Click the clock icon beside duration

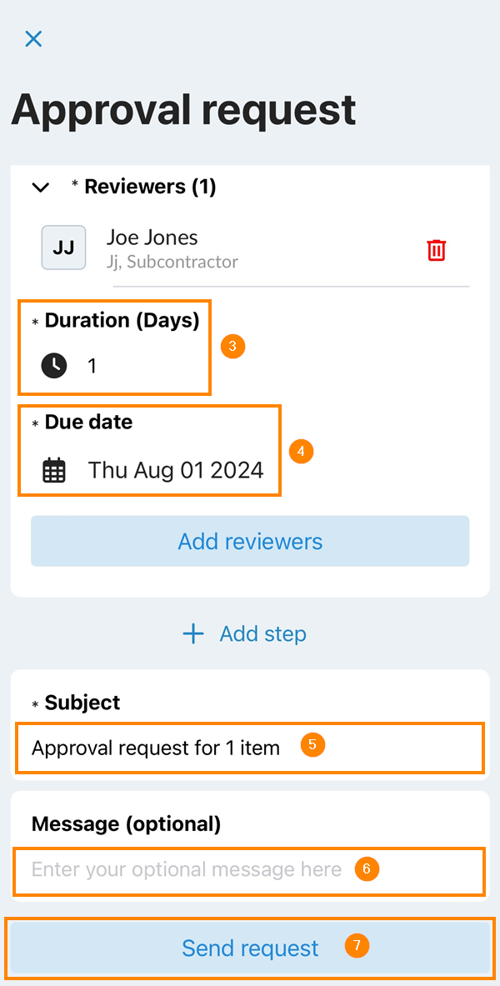pyautogui.click(x=54, y=365)
